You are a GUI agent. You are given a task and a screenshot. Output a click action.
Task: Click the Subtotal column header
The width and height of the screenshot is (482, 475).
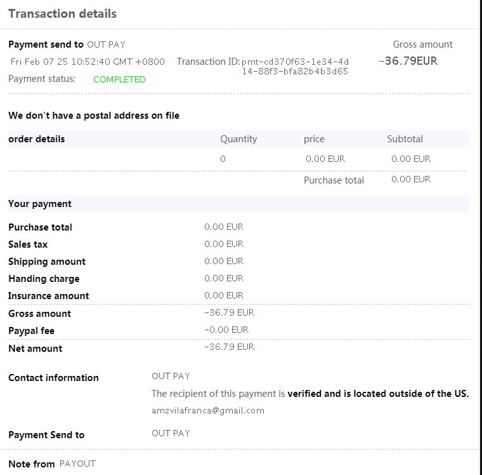coord(405,139)
